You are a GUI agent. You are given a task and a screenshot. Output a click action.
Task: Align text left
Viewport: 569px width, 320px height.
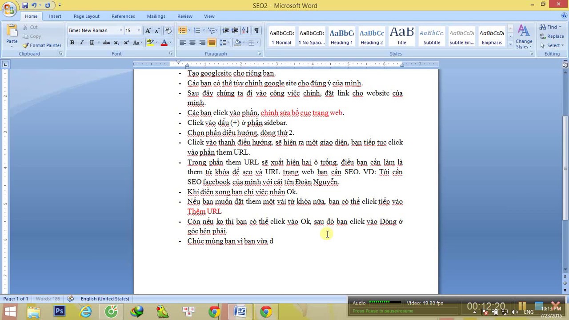point(183,43)
